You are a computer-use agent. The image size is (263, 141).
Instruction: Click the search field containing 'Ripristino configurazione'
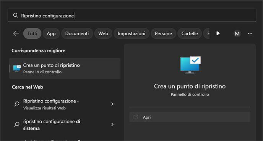point(132,16)
